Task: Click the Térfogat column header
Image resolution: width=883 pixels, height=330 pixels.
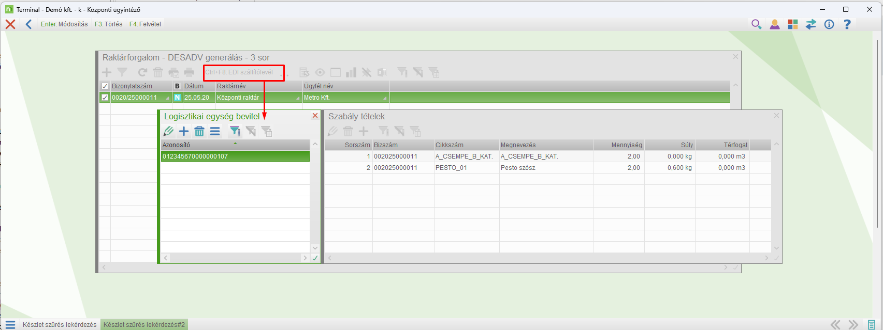Action: [722, 145]
